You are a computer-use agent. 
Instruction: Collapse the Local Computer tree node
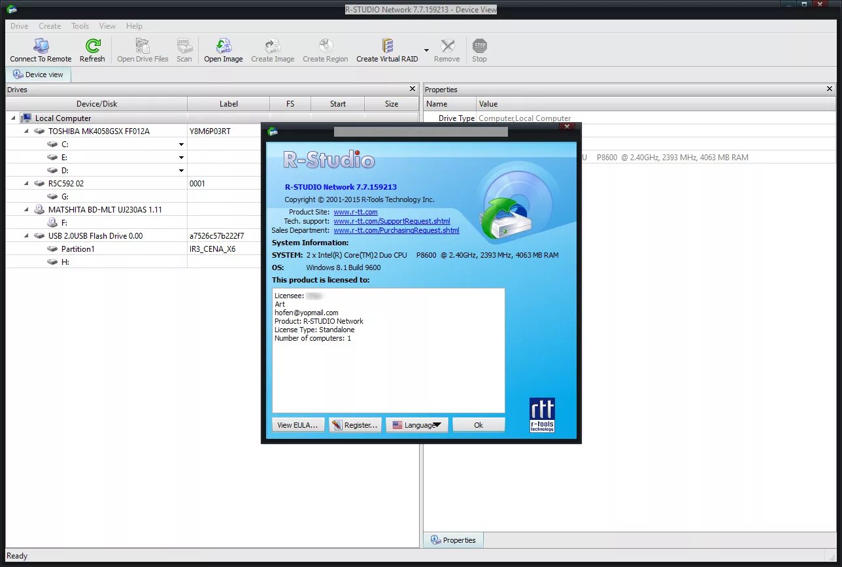(x=14, y=118)
